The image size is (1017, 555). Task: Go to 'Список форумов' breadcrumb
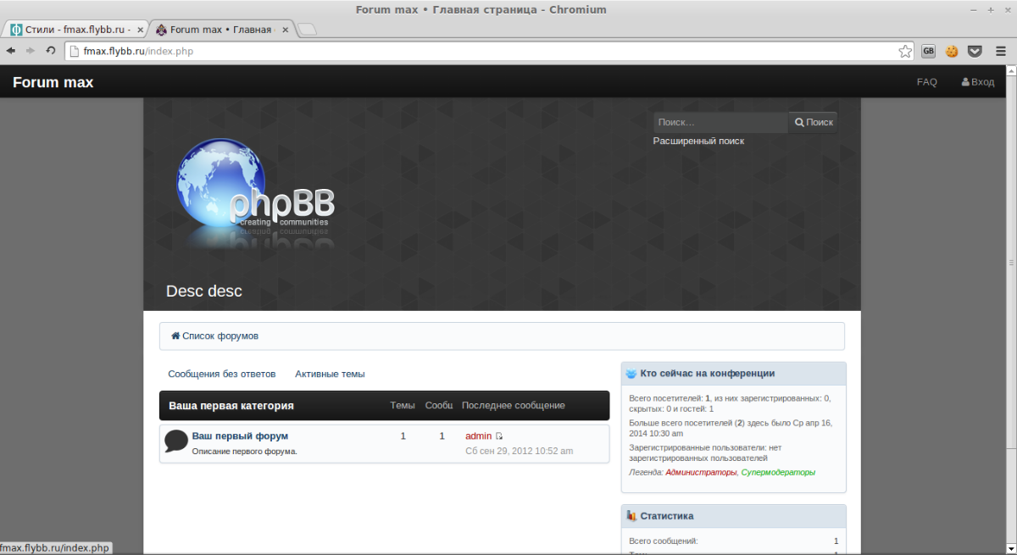pyautogui.click(x=214, y=336)
